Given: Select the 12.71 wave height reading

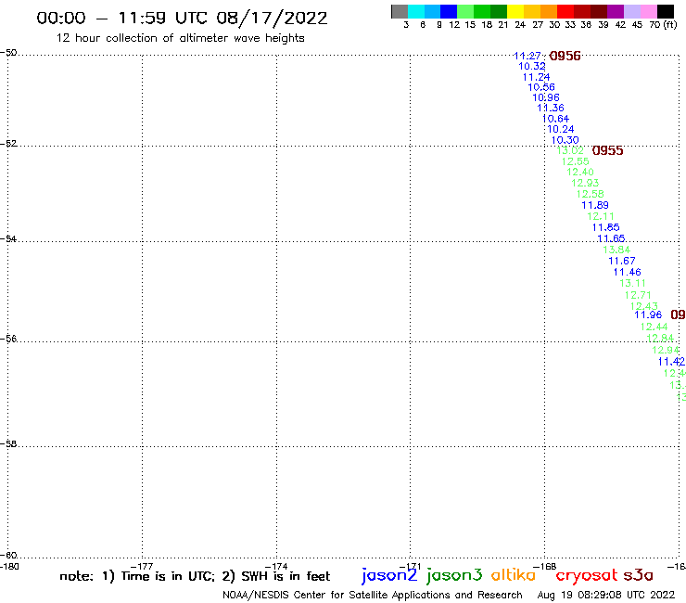Looking at the screenshot, I should tap(638, 295).
